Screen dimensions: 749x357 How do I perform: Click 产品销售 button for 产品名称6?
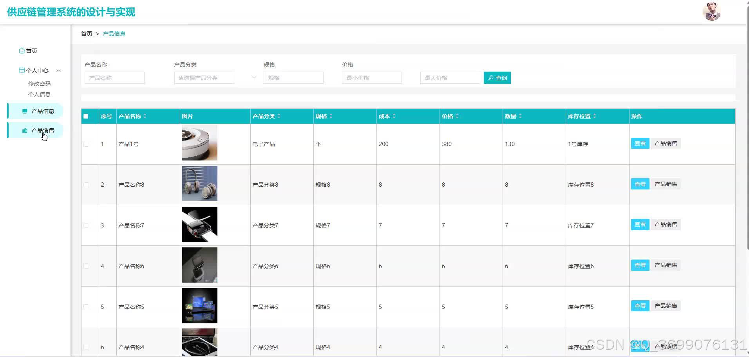(666, 265)
